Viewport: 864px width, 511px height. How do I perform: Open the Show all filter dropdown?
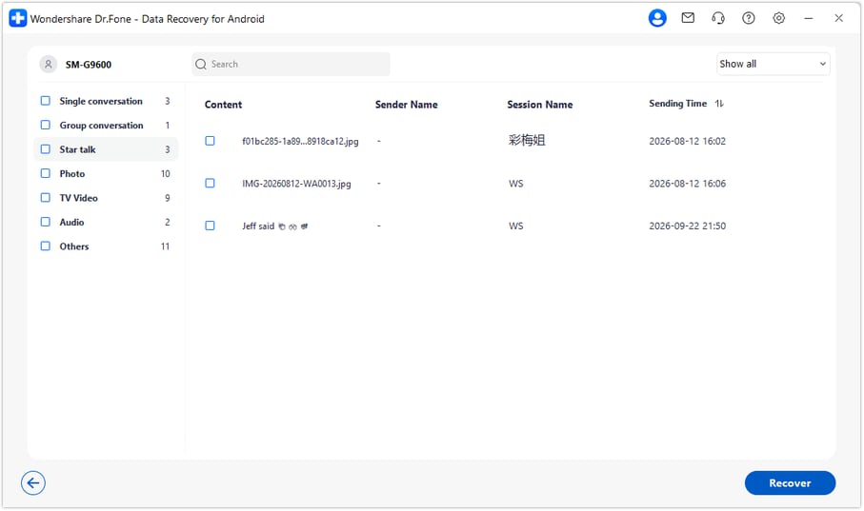[774, 64]
